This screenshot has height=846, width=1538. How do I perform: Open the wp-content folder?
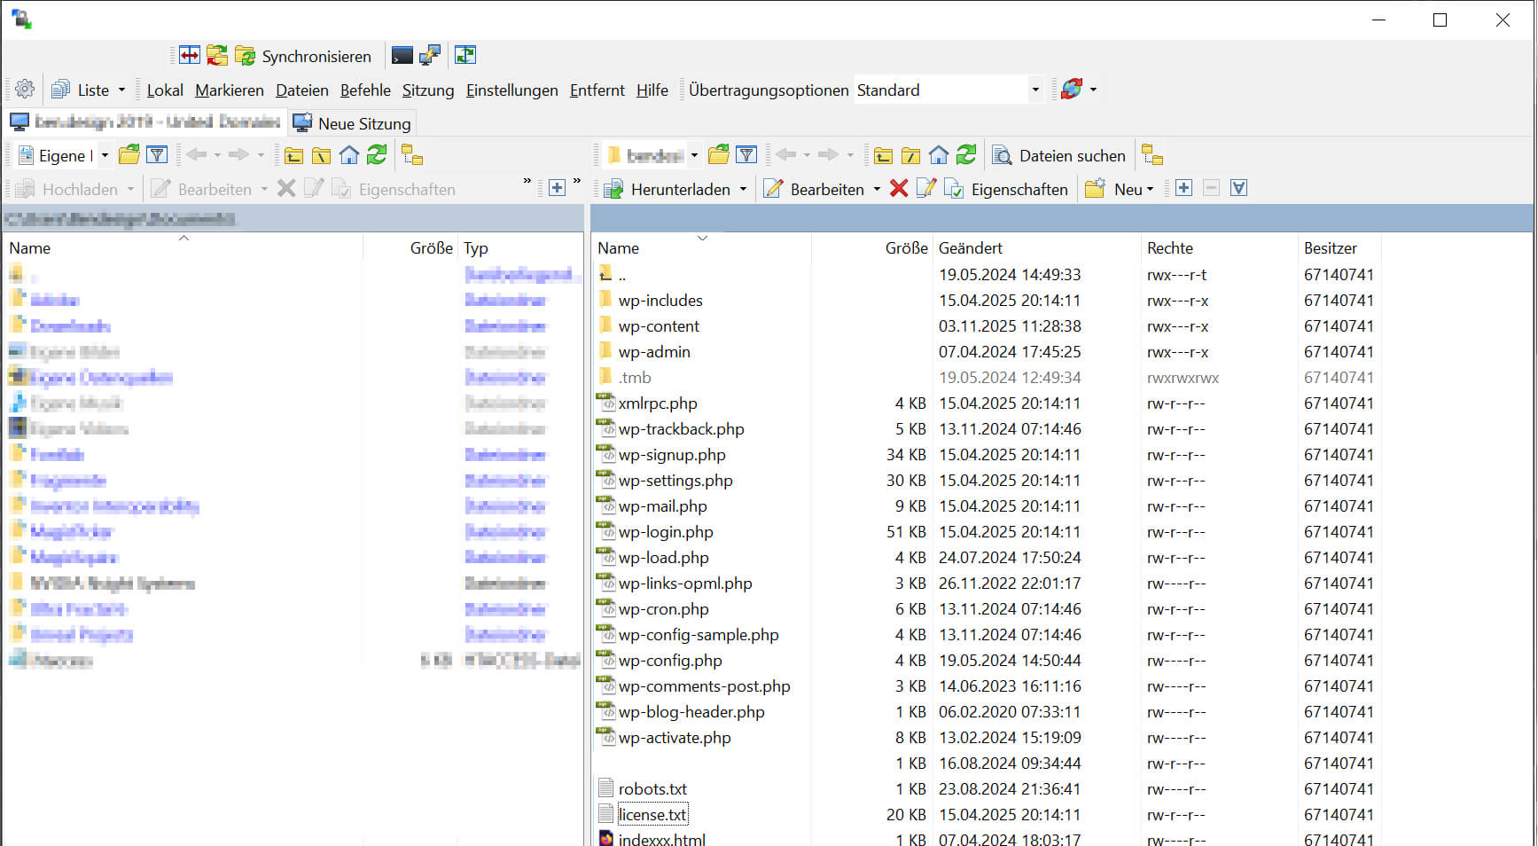tap(659, 326)
